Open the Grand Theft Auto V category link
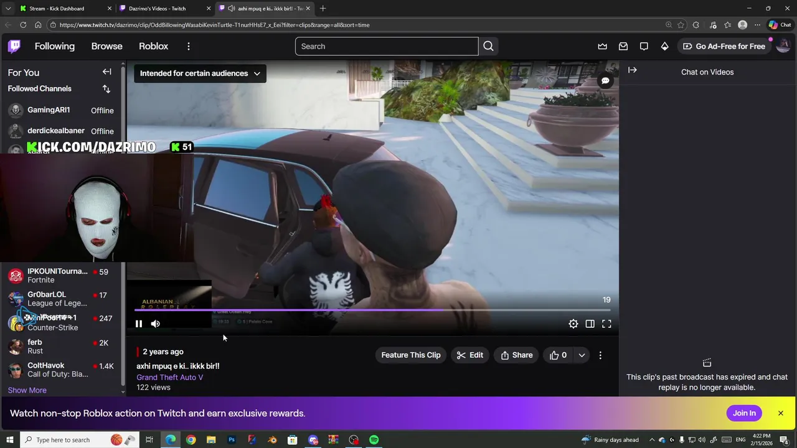The height and width of the screenshot is (448, 797). coord(169,377)
